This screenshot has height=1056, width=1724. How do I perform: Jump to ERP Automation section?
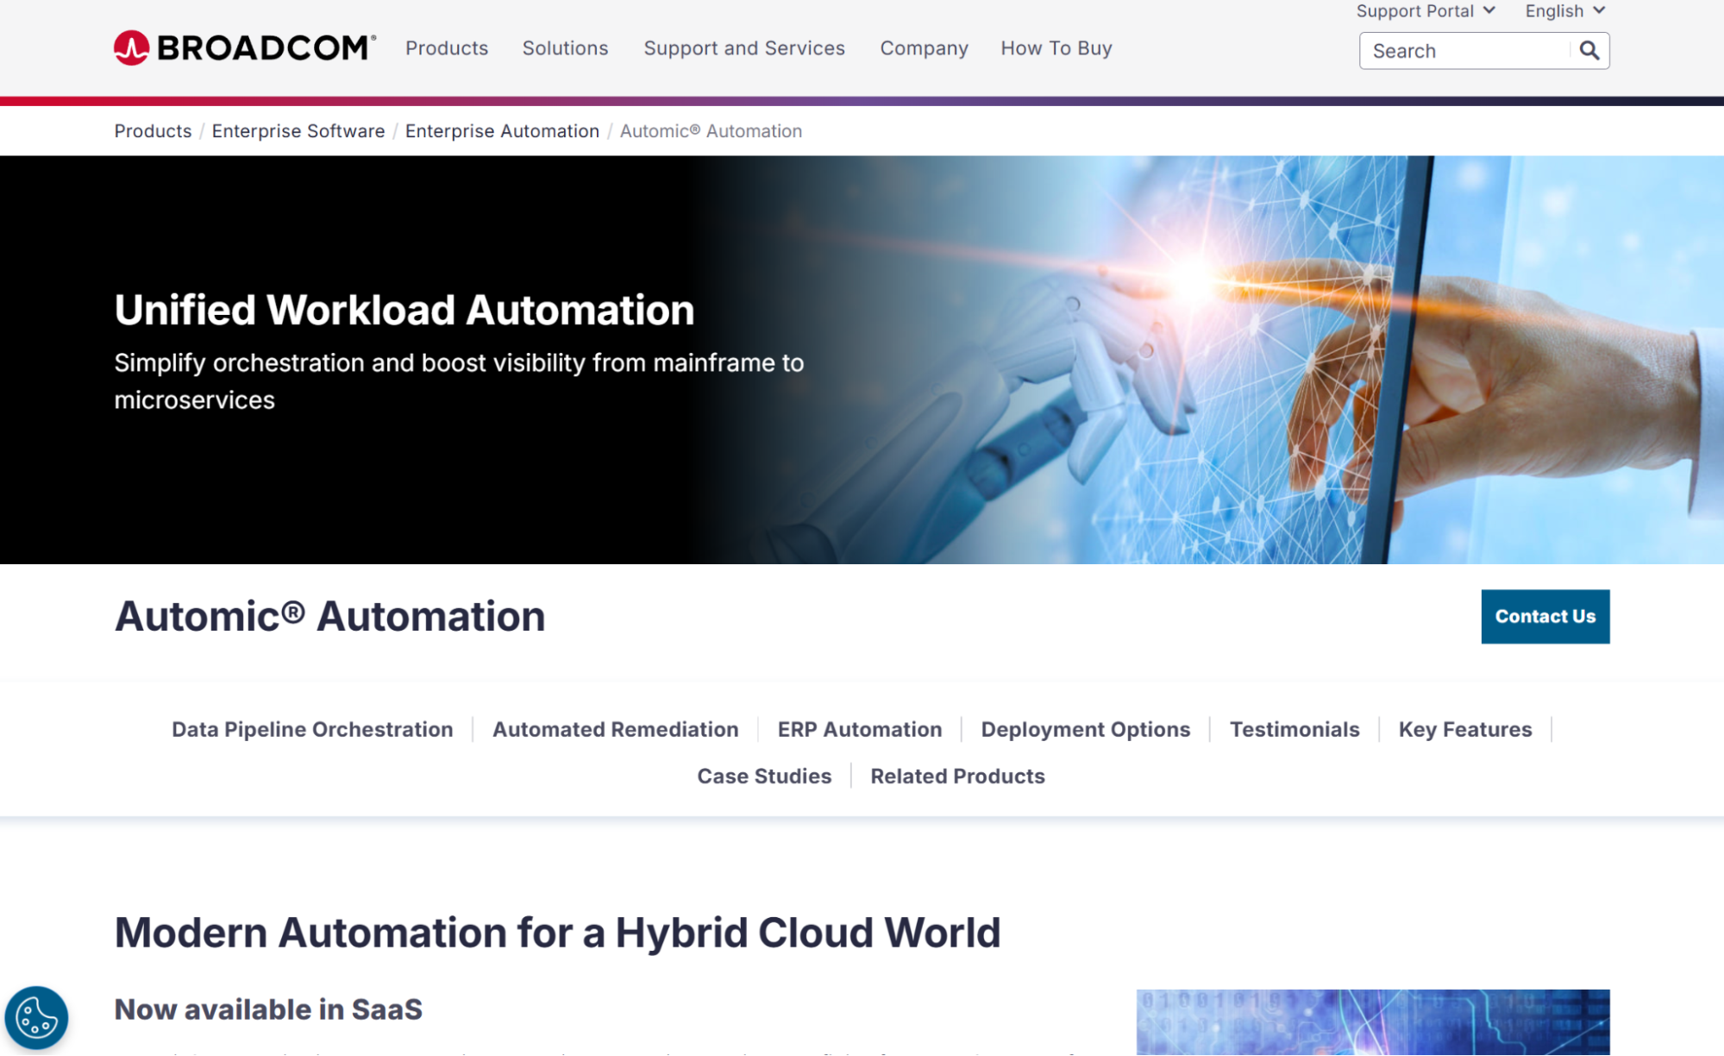point(859,729)
